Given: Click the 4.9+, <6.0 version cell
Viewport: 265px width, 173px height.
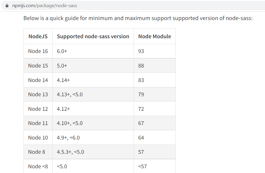Looking at the screenshot, I should point(93,138).
